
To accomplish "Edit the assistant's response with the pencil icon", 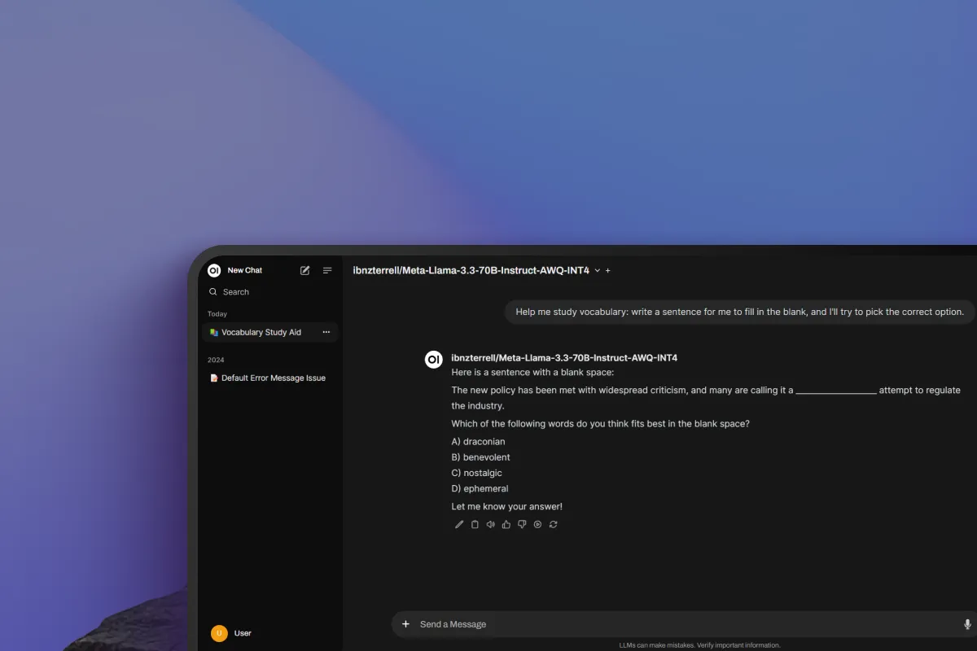I will click(458, 524).
